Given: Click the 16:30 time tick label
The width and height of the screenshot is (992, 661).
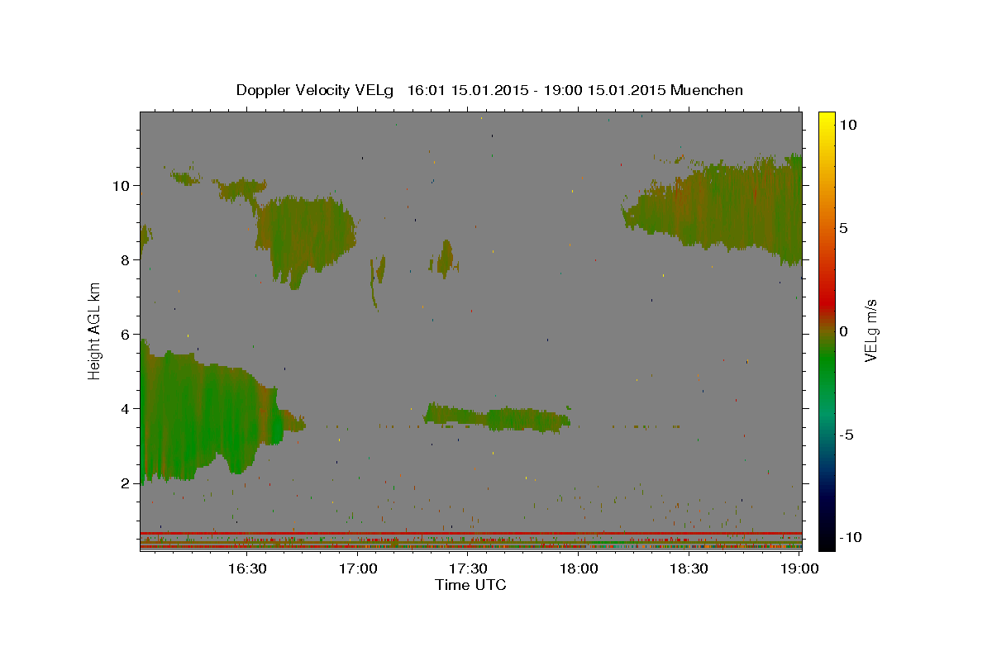Looking at the screenshot, I should (246, 568).
